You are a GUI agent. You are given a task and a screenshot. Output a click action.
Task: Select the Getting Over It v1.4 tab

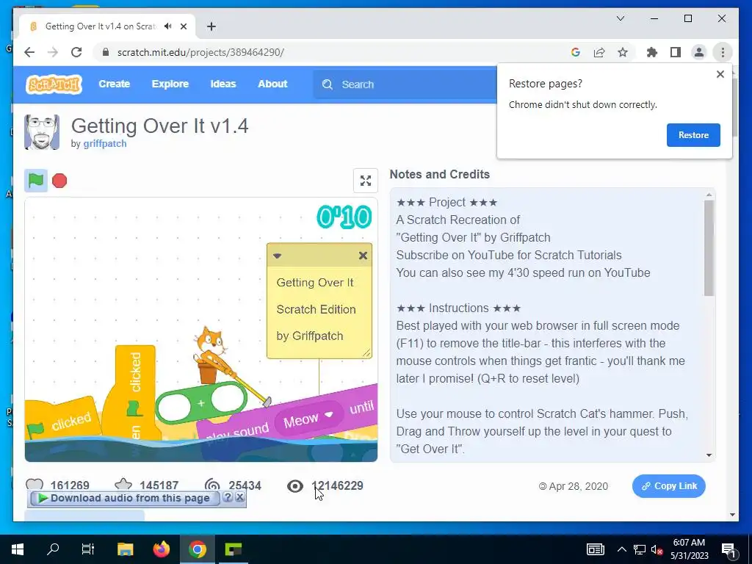(x=107, y=26)
